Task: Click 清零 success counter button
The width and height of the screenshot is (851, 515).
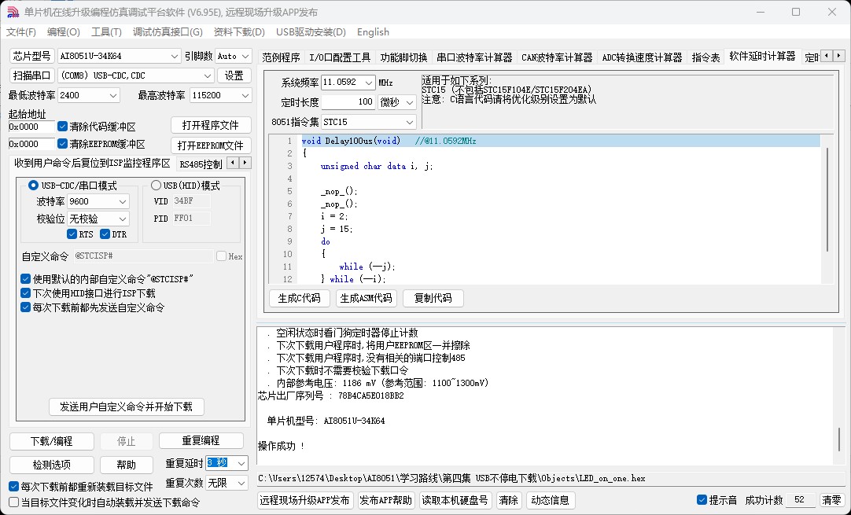Action: (x=831, y=500)
